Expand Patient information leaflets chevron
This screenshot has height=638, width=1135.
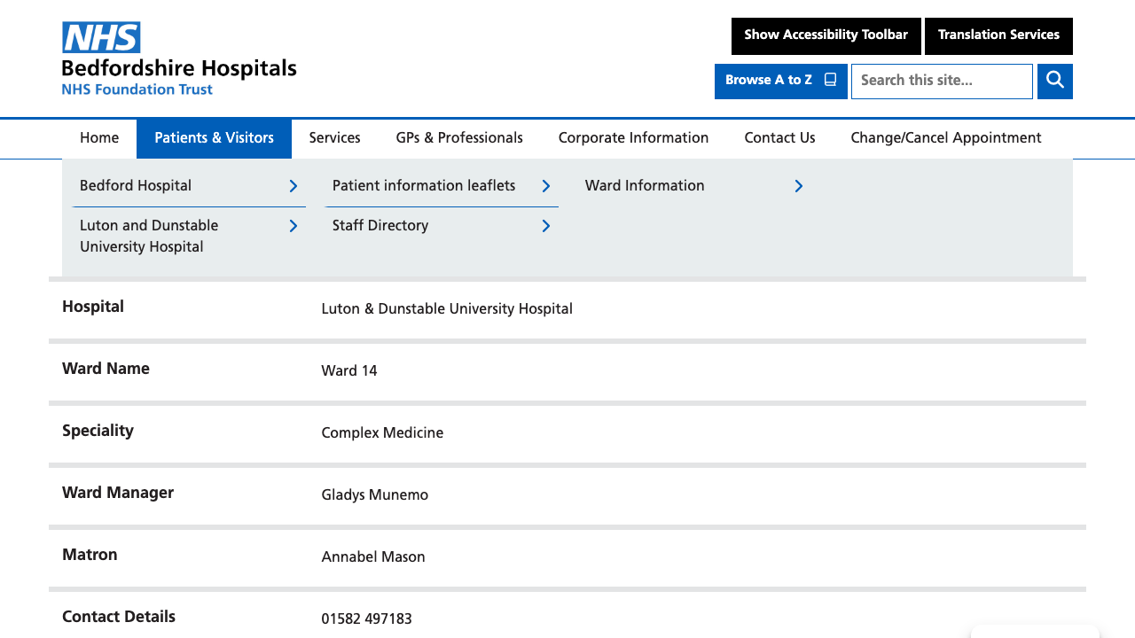[x=545, y=186]
